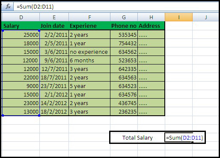Viewport: 220px width, 158px height.
Task: Select join date 2/1/2012
Action: tap(54, 94)
